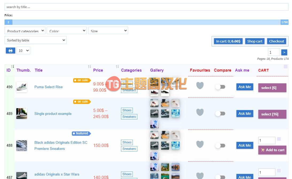Screen dimensions: 292x179
Task: Add Puma Select Rise to favourites heart
Action: coord(200,86)
